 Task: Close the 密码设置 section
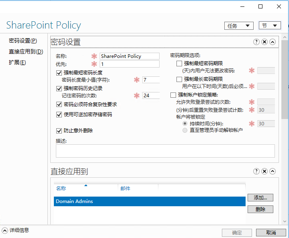tap(264, 42)
